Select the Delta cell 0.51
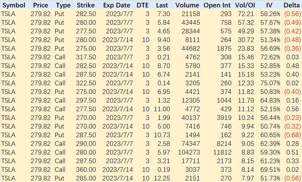Screen dimensions: 302x182 coord(292,152)
